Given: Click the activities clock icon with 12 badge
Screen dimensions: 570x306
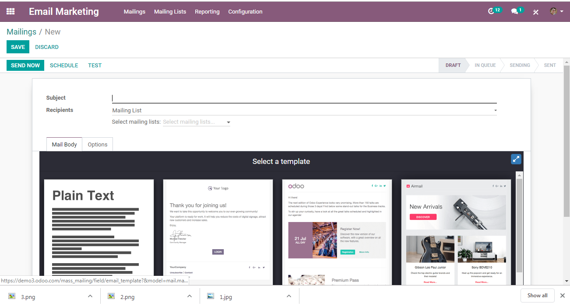Looking at the screenshot, I should click(x=492, y=10).
